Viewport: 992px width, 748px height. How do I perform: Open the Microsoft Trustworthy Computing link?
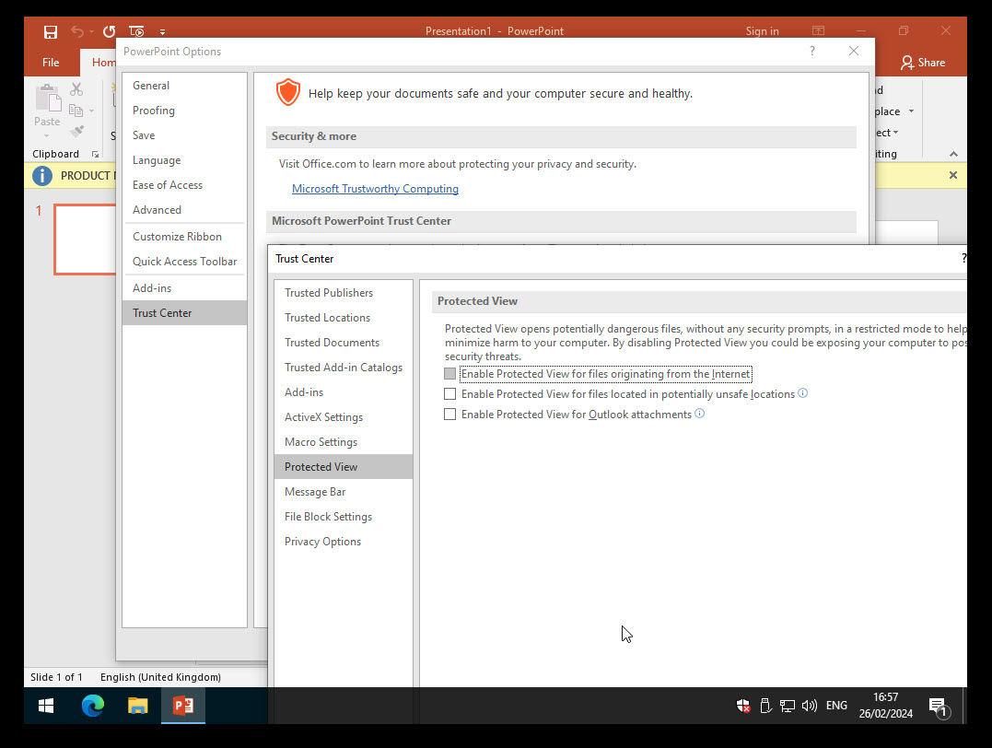coord(375,188)
